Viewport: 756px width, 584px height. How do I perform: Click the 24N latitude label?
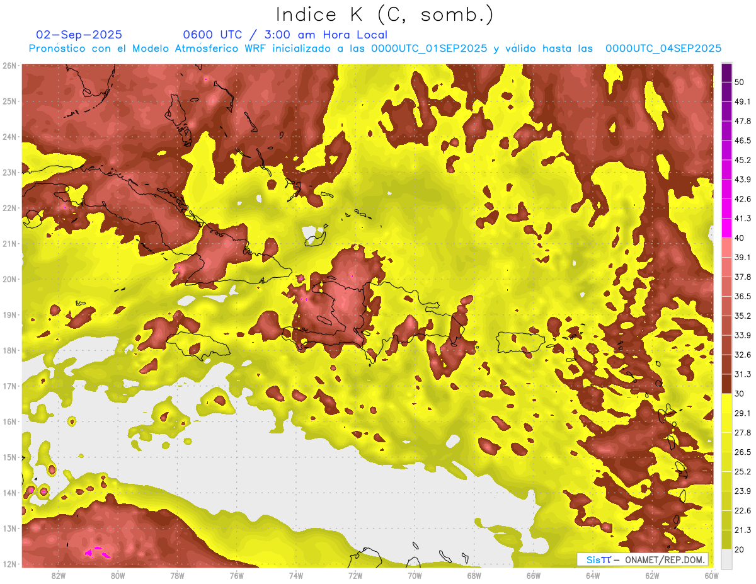click(9, 137)
